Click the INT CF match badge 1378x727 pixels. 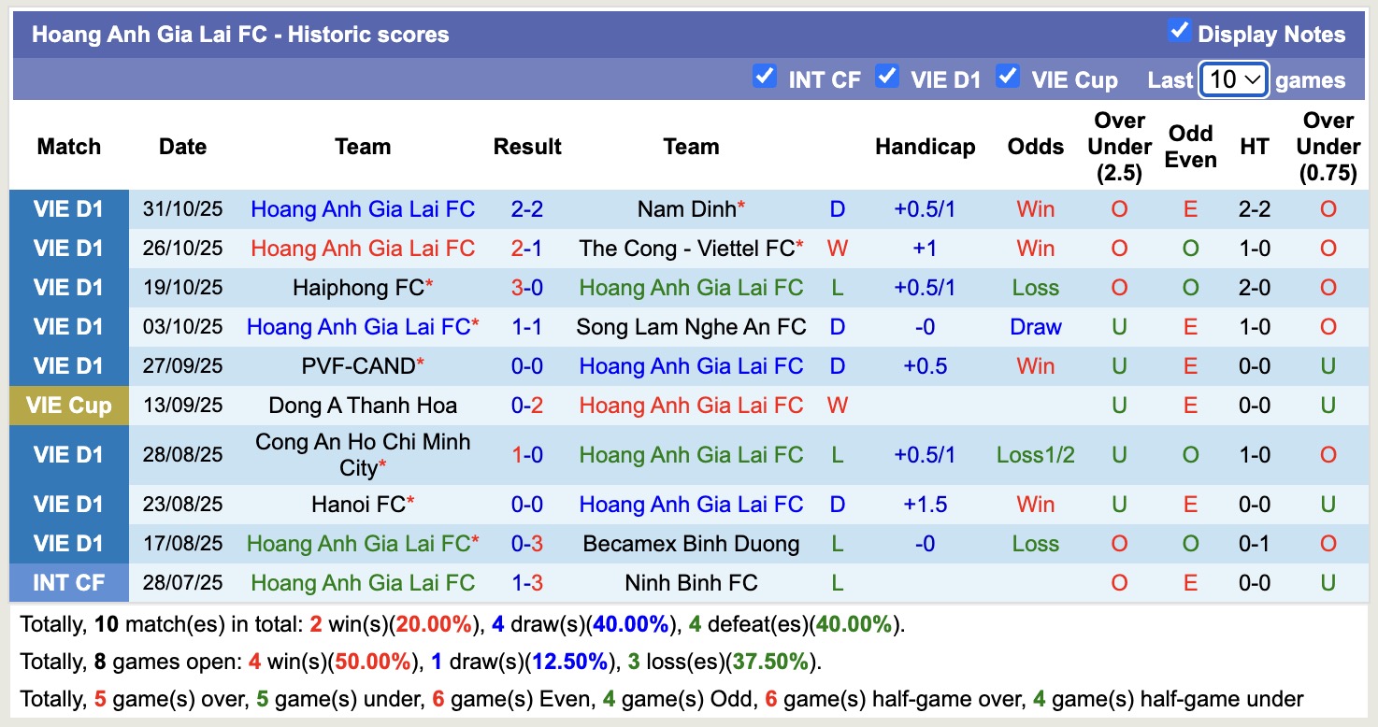(x=69, y=582)
